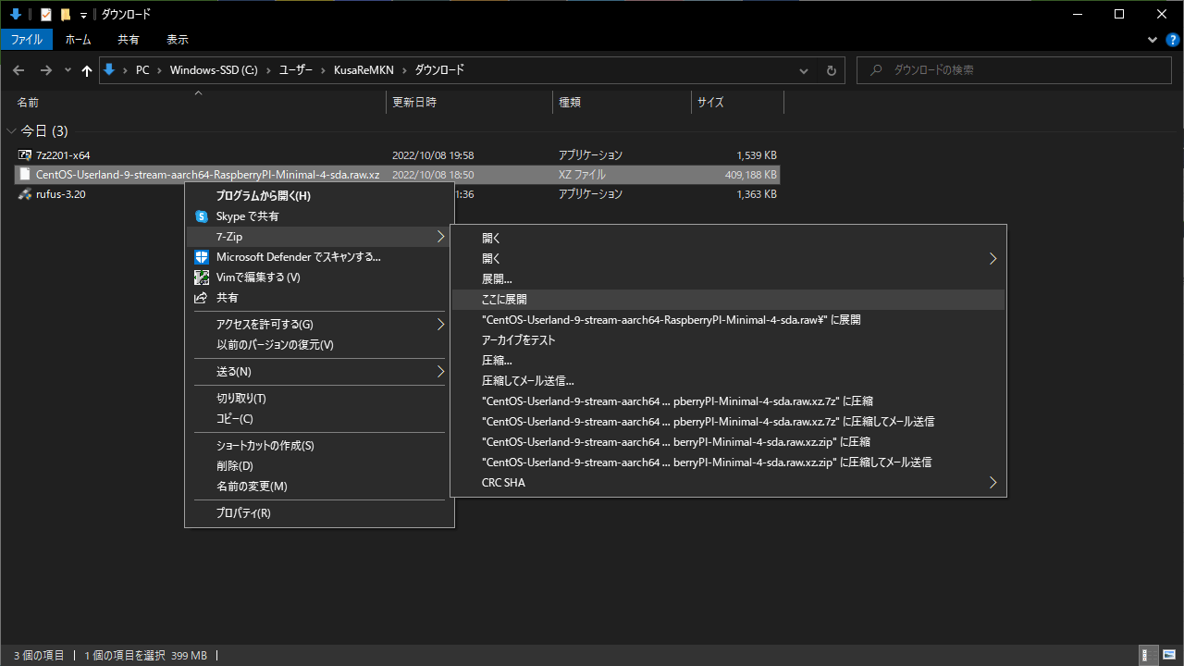
Task: Click the ダウンロードの検索 search box
Action: click(1014, 70)
